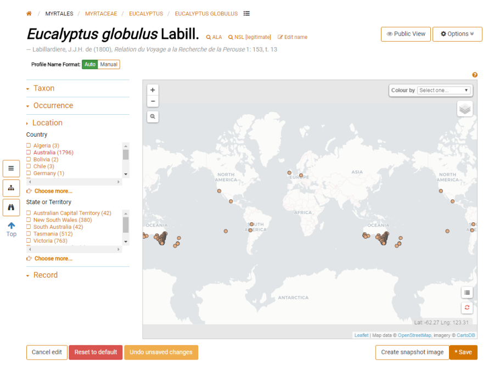
Task: Navigate to EUCALYPTUS breadcrumb item
Action: tap(145, 14)
